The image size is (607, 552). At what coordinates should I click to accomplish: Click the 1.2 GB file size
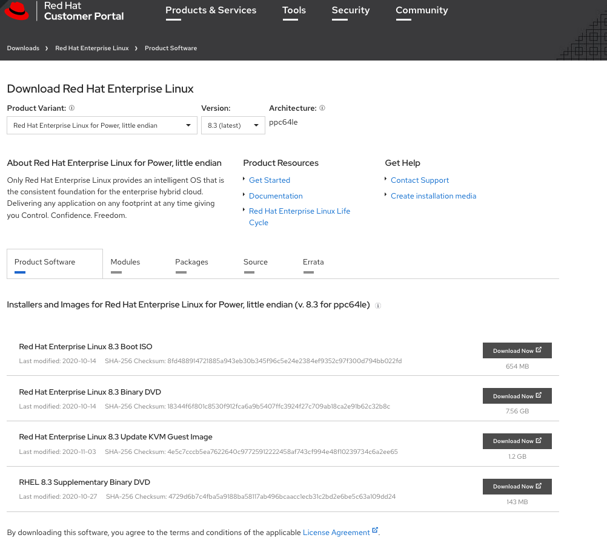pyautogui.click(x=517, y=457)
